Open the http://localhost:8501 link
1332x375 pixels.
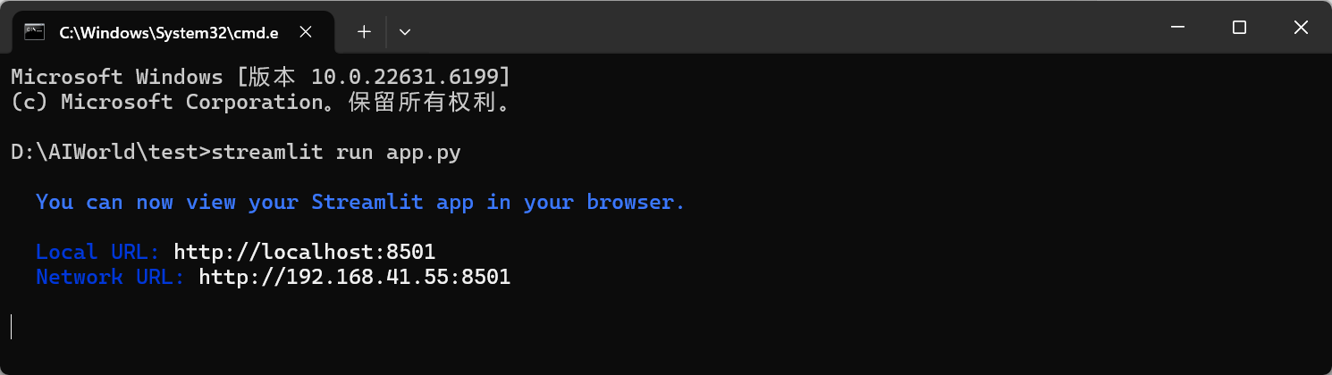(304, 252)
